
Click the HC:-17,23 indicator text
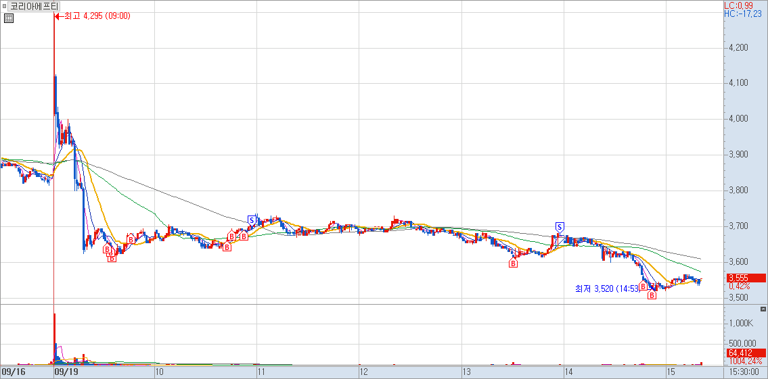pyautogui.click(x=742, y=14)
